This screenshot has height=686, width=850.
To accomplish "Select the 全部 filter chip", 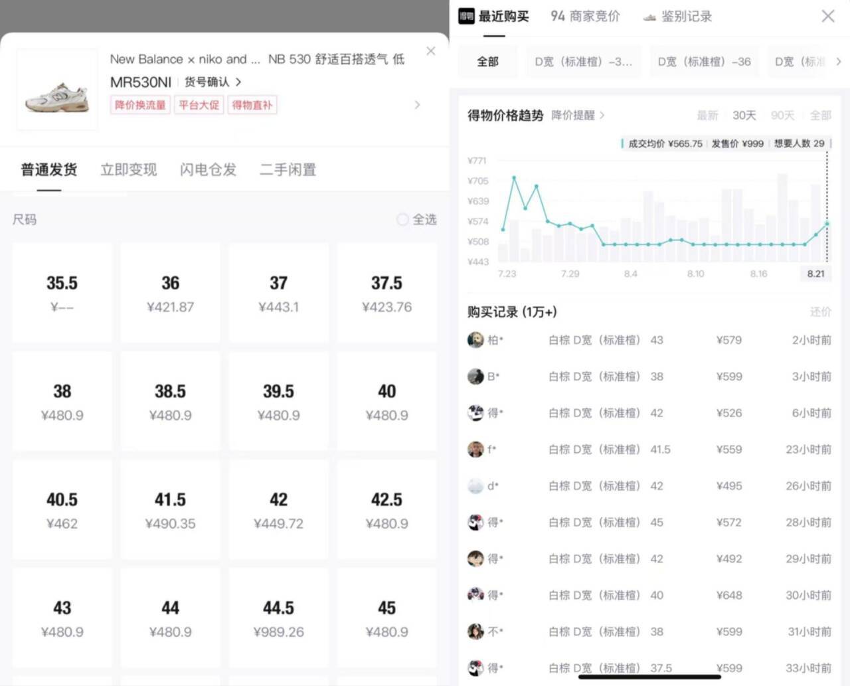I will [488, 62].
